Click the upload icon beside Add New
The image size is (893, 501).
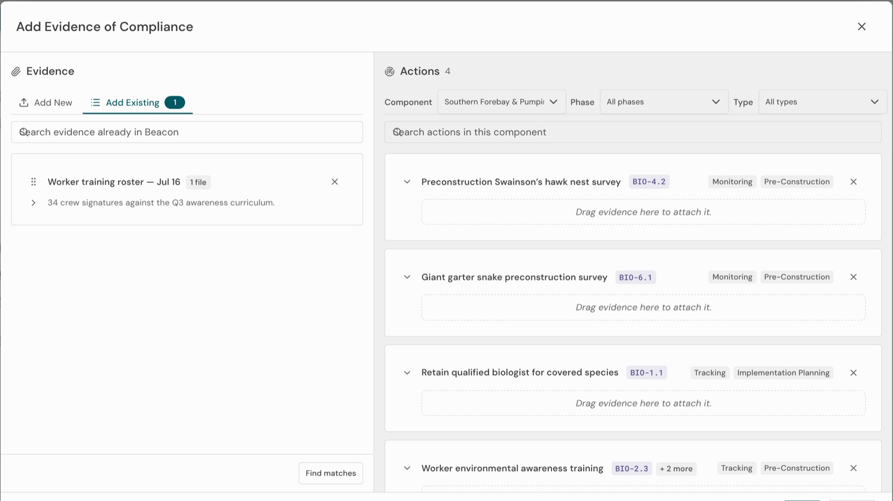[24, 103]
